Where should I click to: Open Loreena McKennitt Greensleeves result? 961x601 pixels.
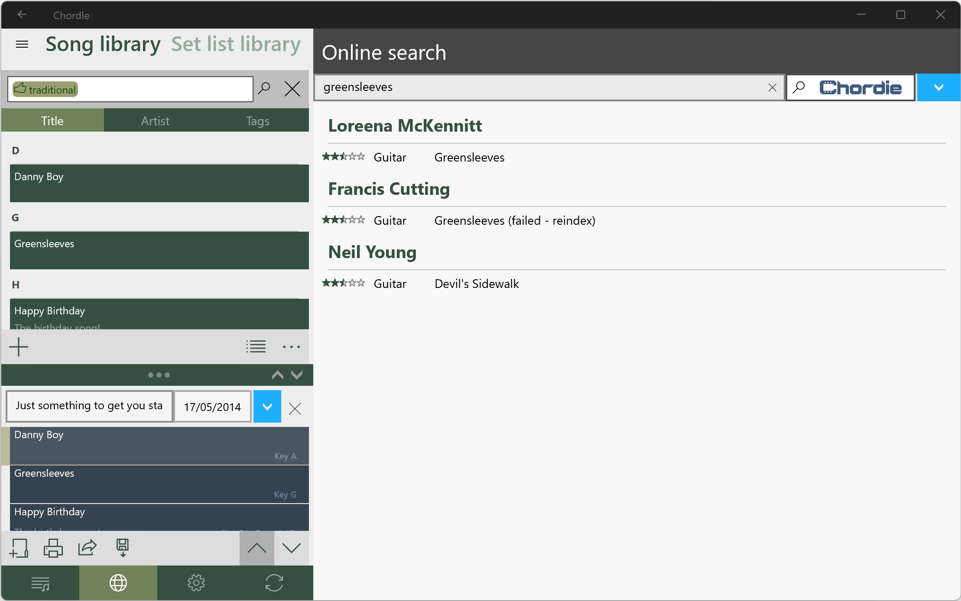pos(469,157)
